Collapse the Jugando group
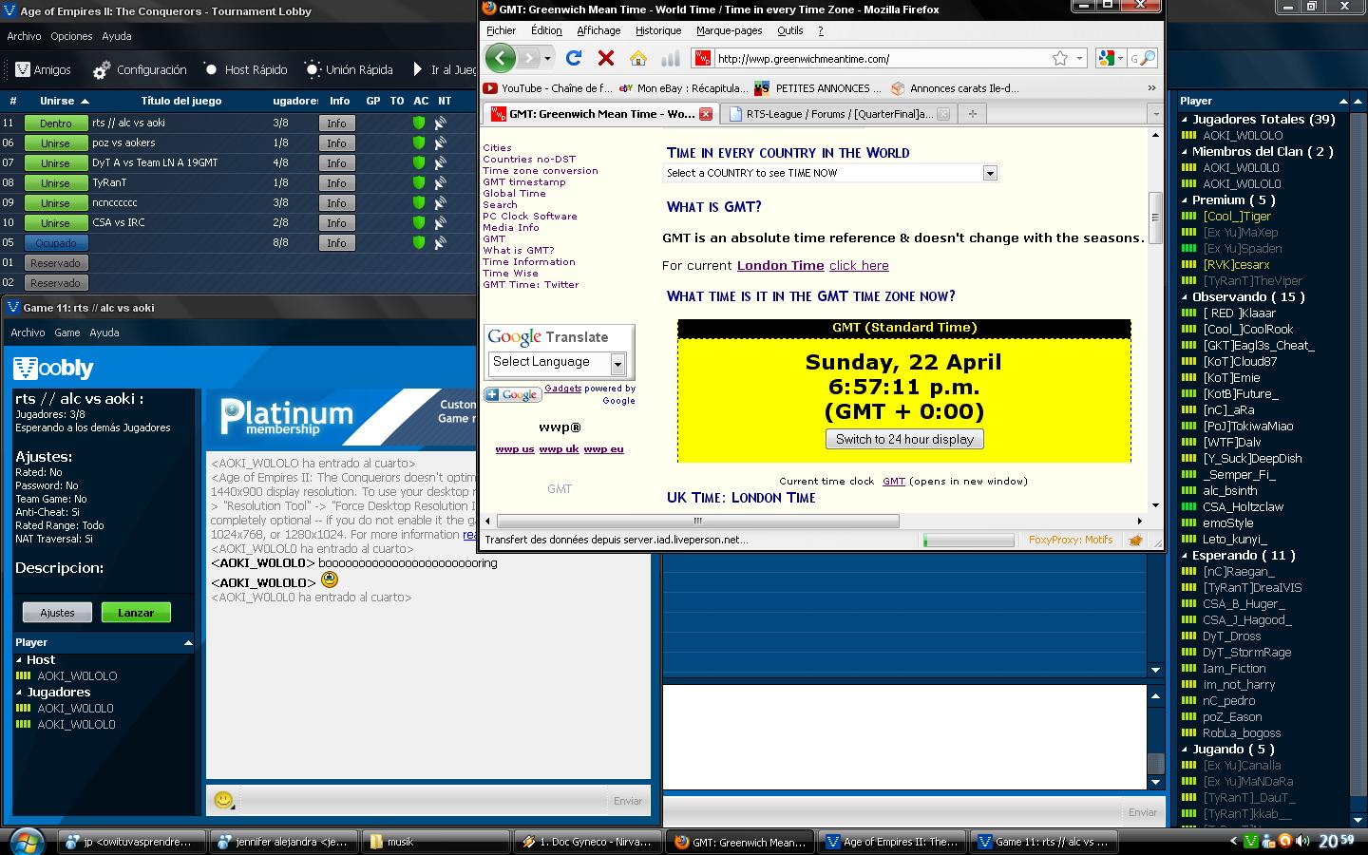 (1185, 750)
